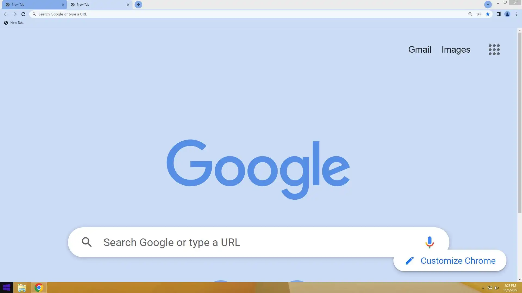
Task: Start voice search with the microphone
Action: point(430,242)
